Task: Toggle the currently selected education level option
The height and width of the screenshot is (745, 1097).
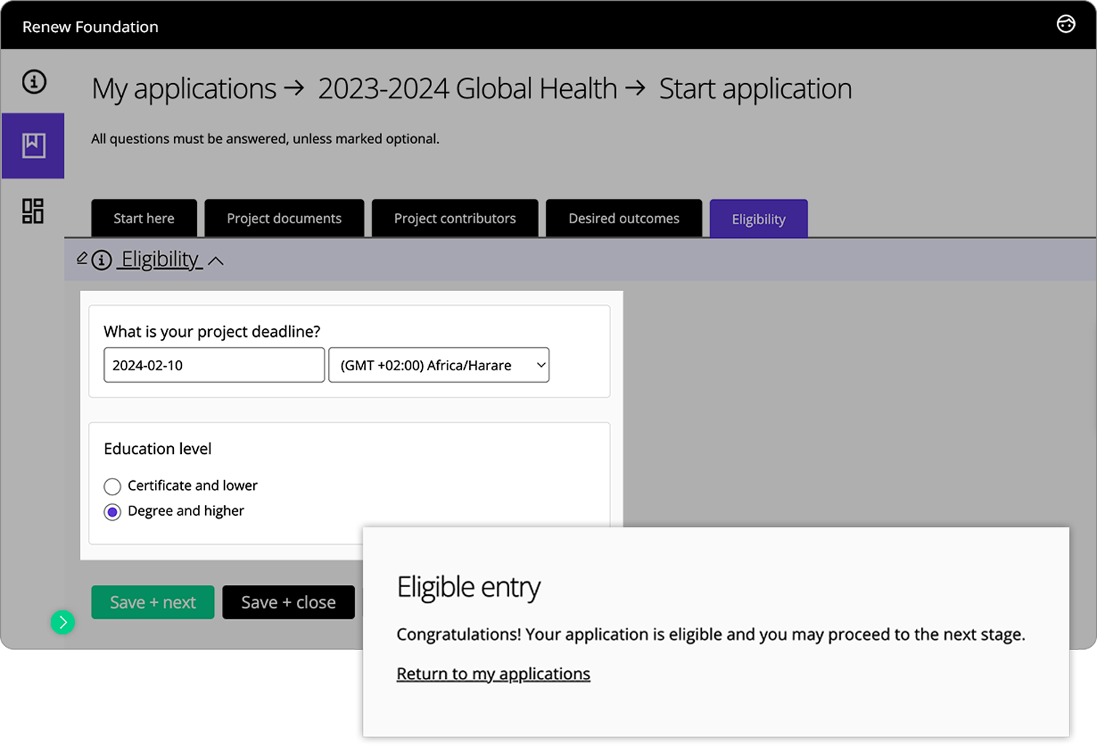Action: (112, 511)
